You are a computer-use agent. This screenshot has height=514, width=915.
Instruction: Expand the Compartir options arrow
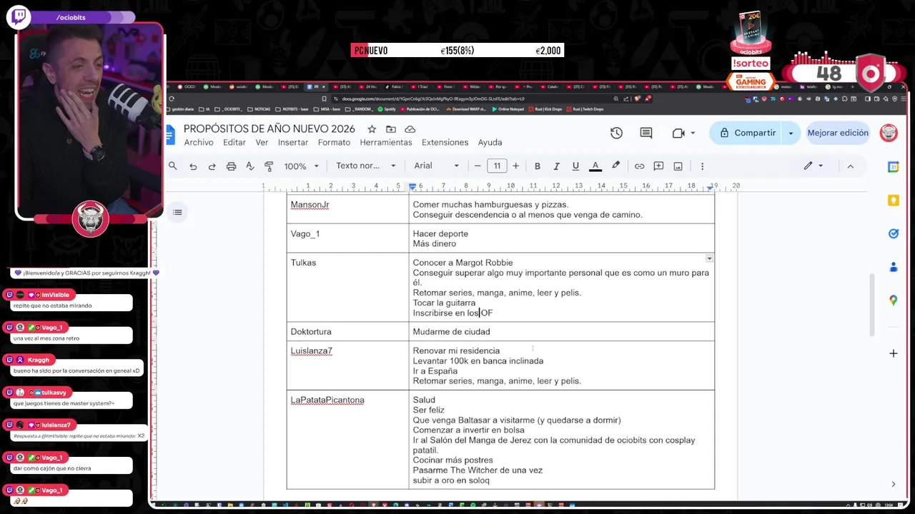791,133
